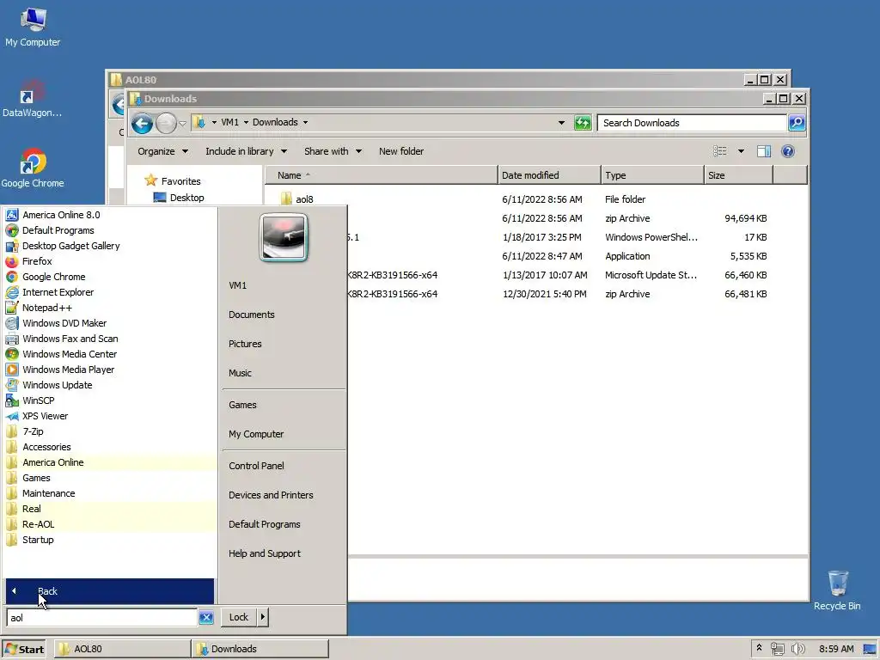The width and height of the screenshot is (880, 660).
Task: Open Default Programs in right pane
Action: 265,524
